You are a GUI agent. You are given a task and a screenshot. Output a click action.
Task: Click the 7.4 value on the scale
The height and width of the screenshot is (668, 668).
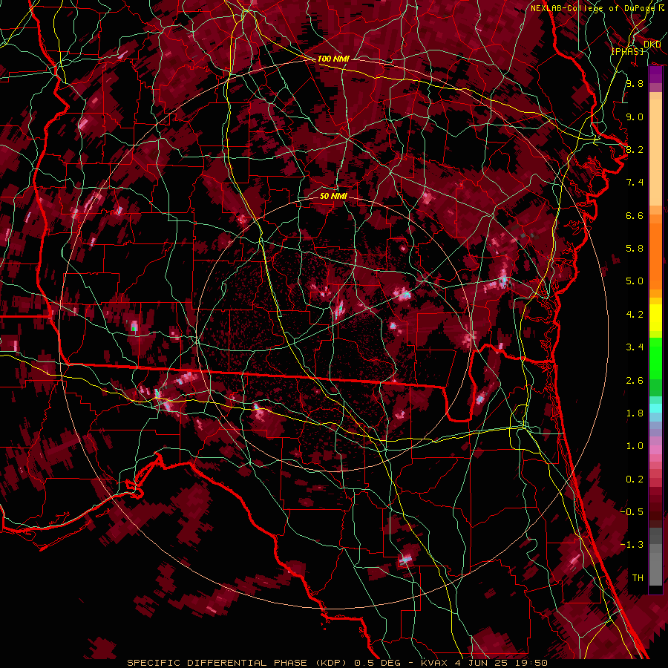635,183
